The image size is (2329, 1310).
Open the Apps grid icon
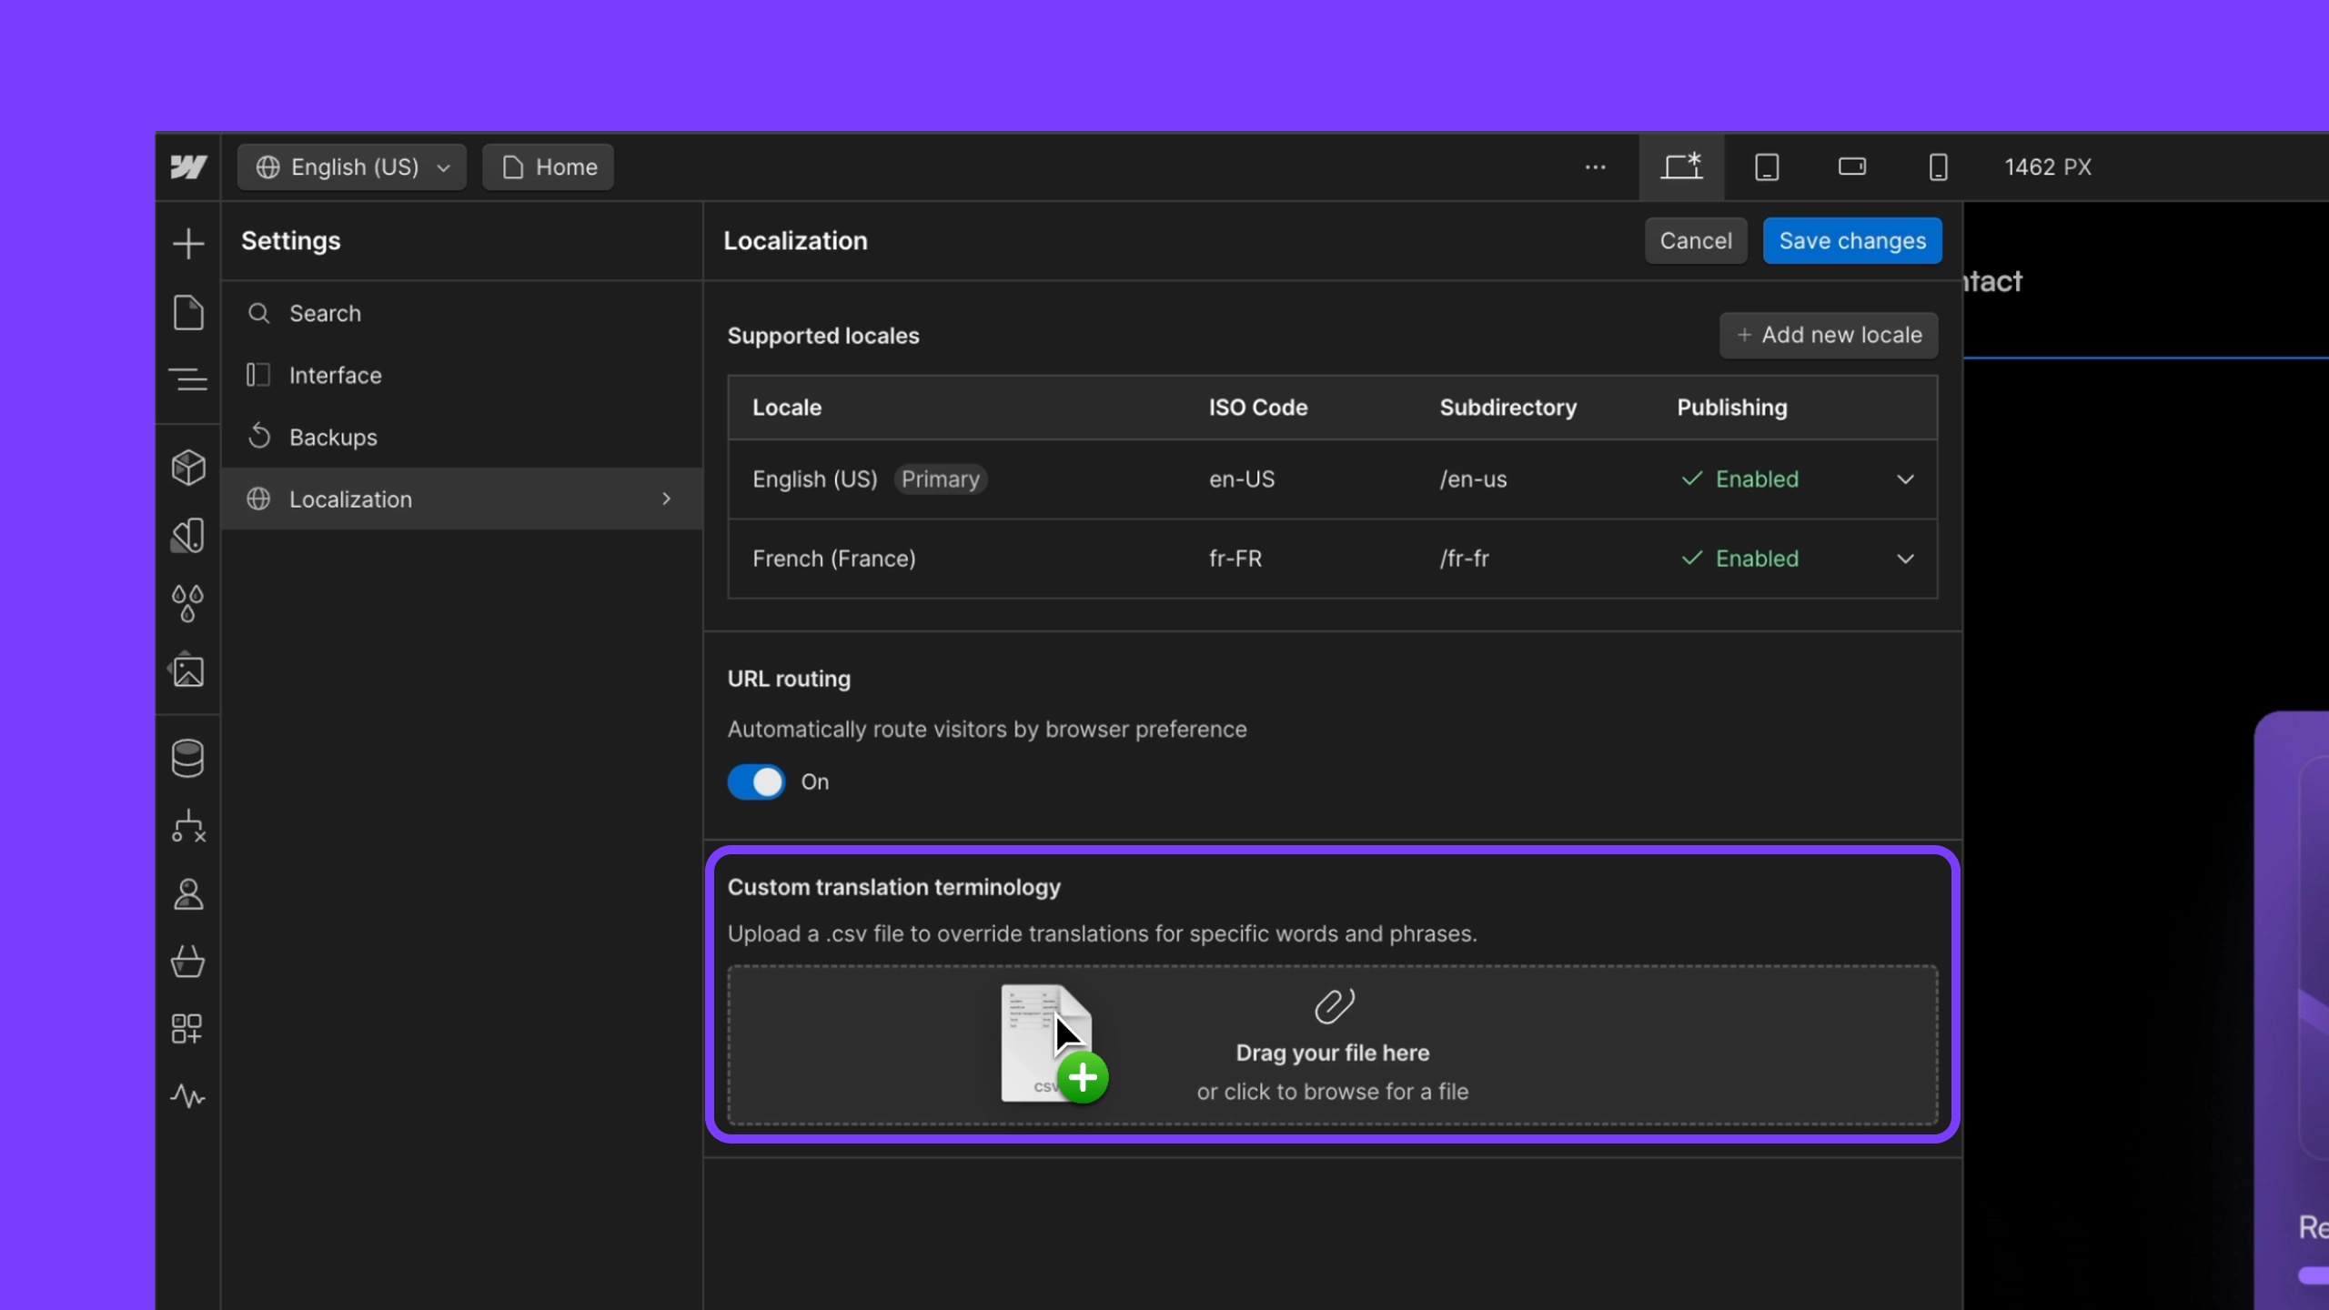click(x=188, y=1029)
